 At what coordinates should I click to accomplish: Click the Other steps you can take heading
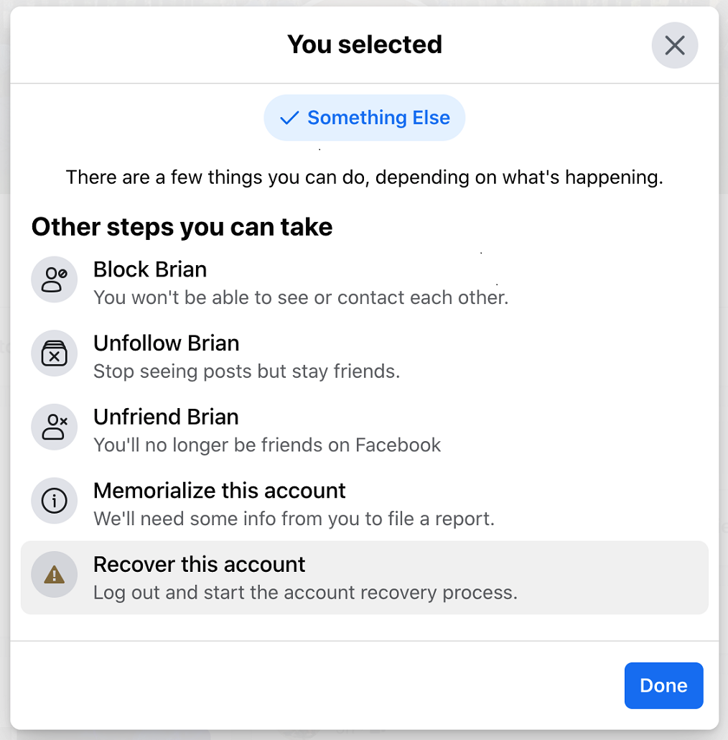click(x=182, y=227)
